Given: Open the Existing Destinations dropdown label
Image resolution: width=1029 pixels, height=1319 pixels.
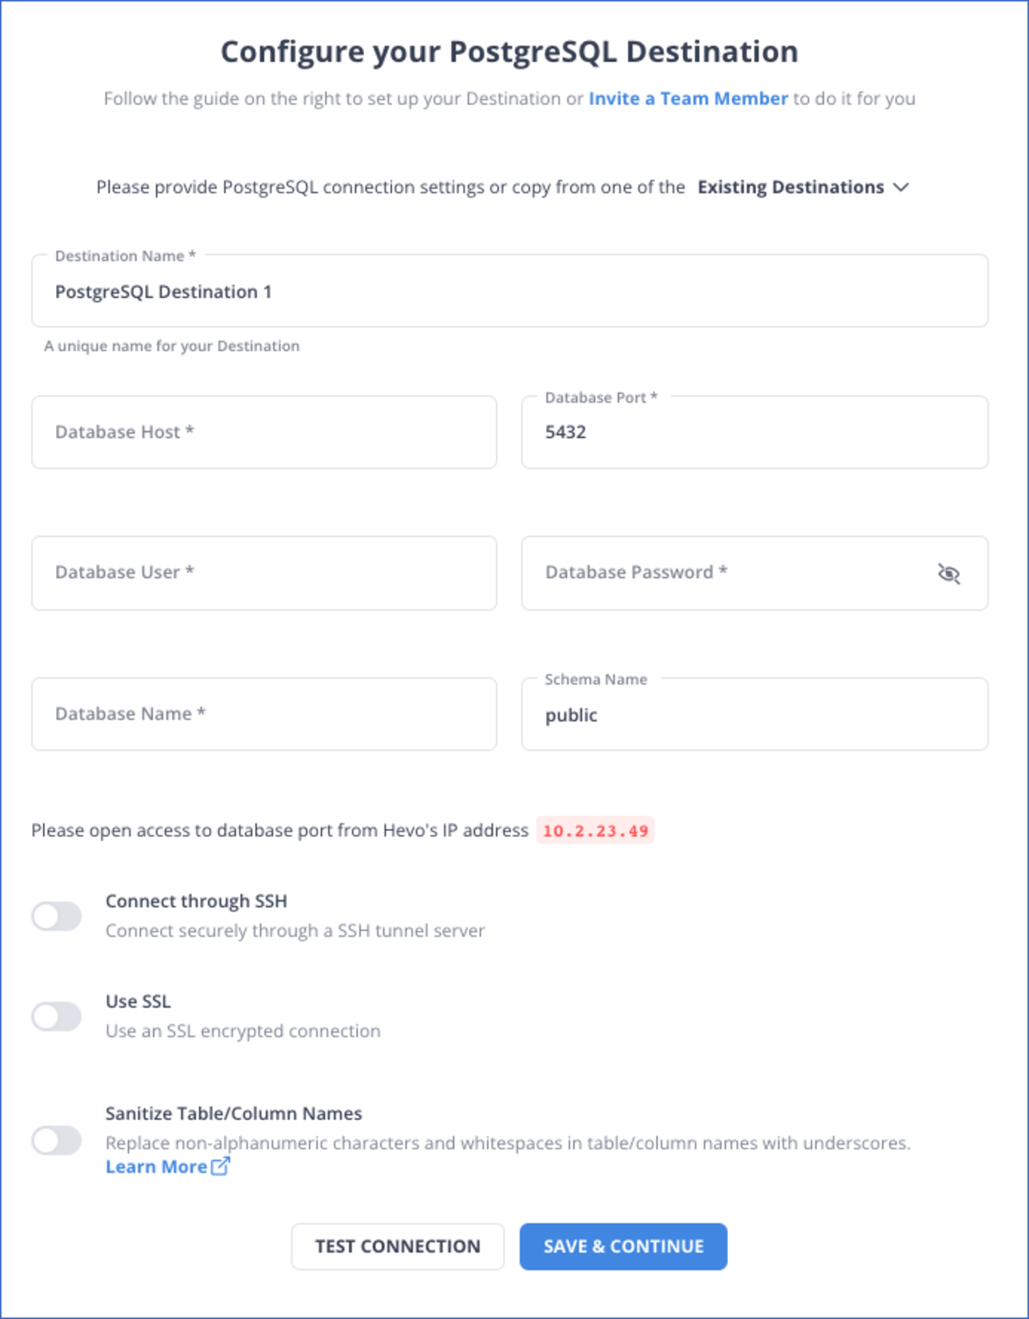Looking at the screenshot, I should tap(790, 187).
